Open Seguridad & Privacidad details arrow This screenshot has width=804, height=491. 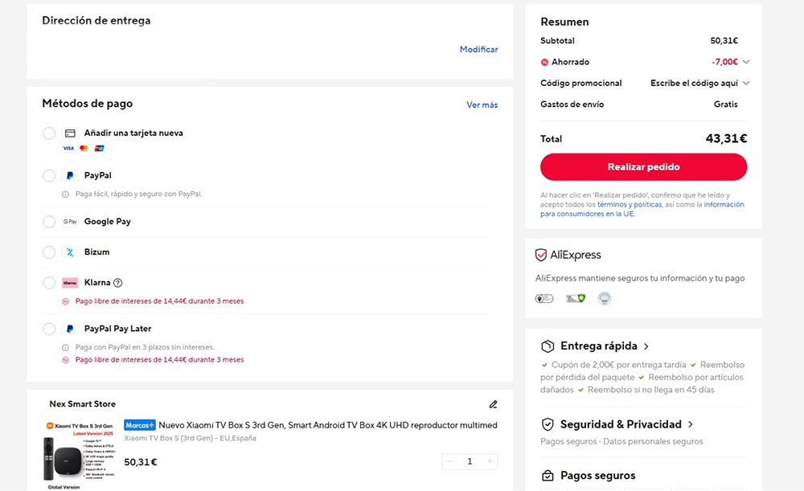(x=691, y=424)
